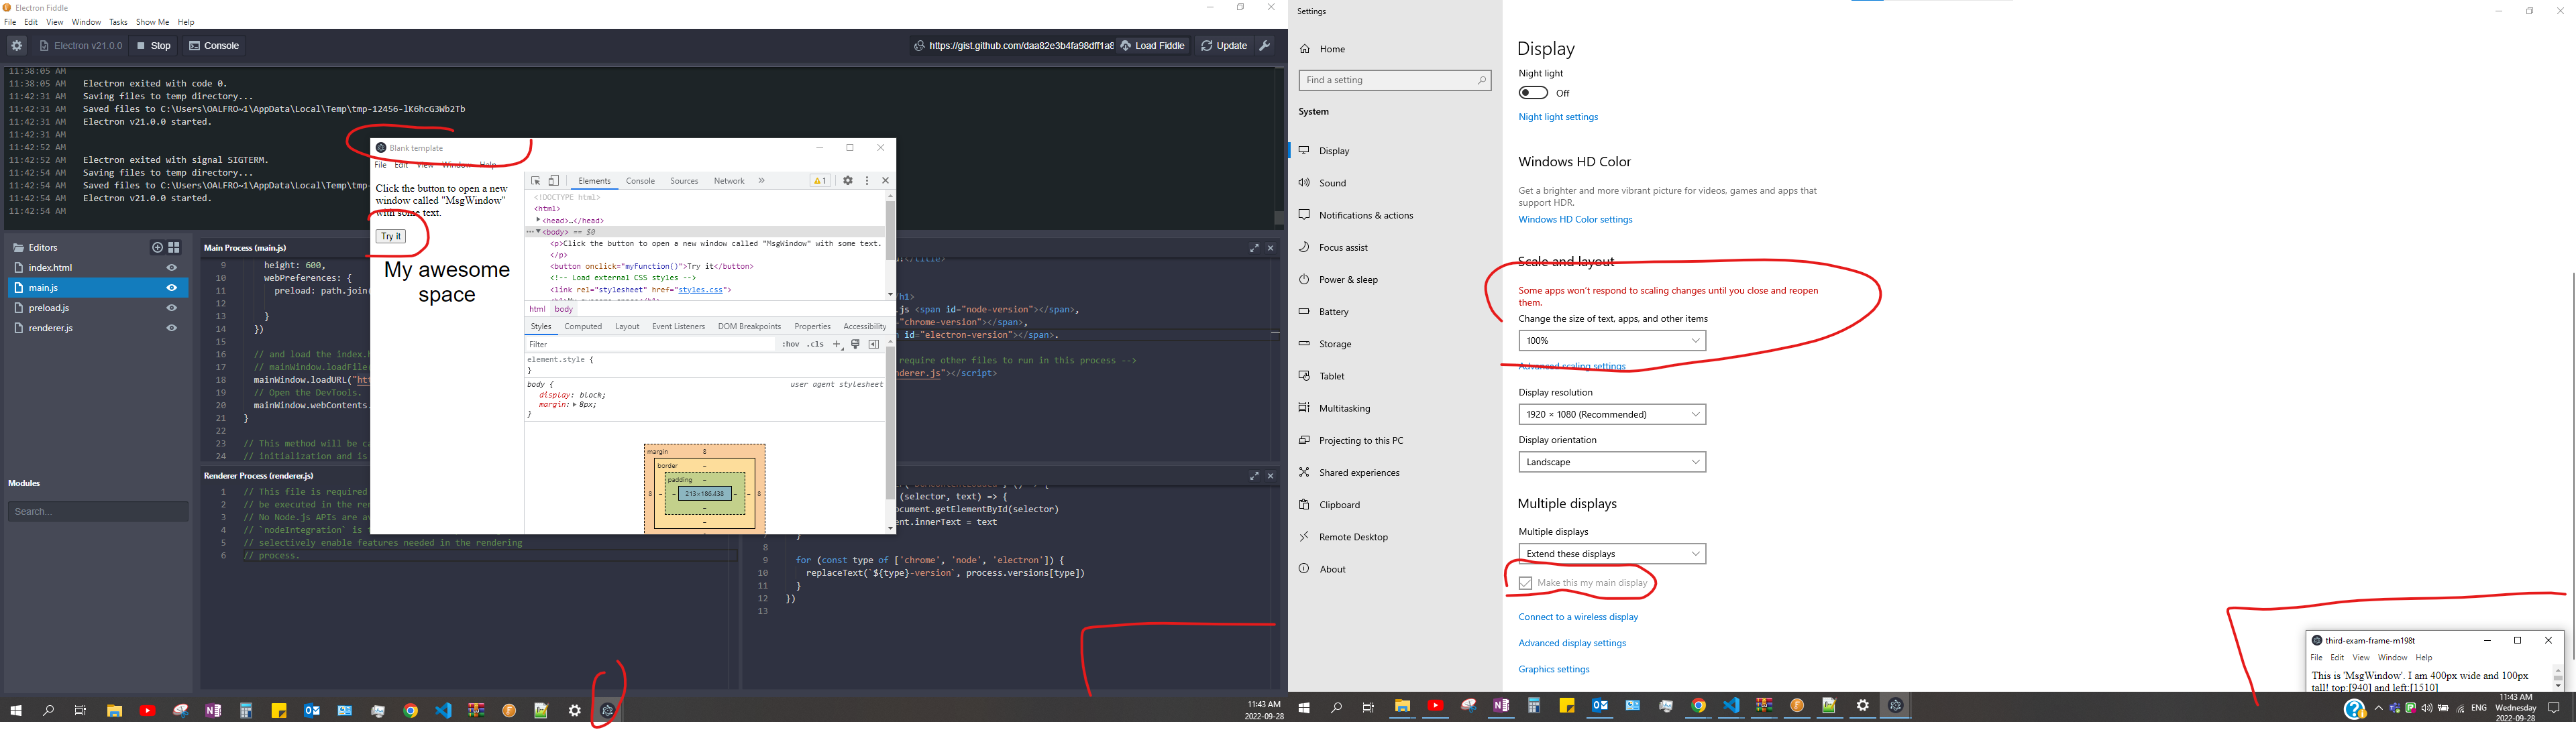
Task: Open the Electron Fiddle settings gear
Action: pos(16,45)
